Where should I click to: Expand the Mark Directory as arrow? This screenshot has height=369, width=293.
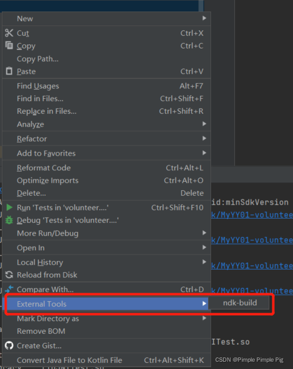[x=204, y=318]
